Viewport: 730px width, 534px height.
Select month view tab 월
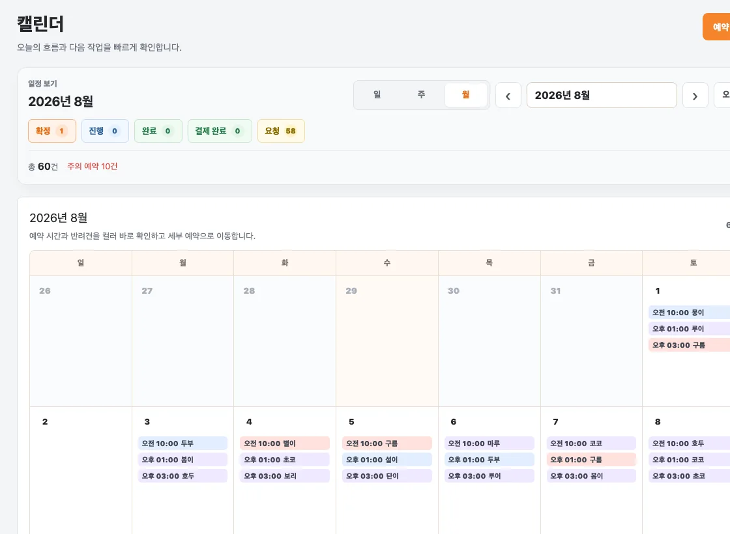point(465,95)
